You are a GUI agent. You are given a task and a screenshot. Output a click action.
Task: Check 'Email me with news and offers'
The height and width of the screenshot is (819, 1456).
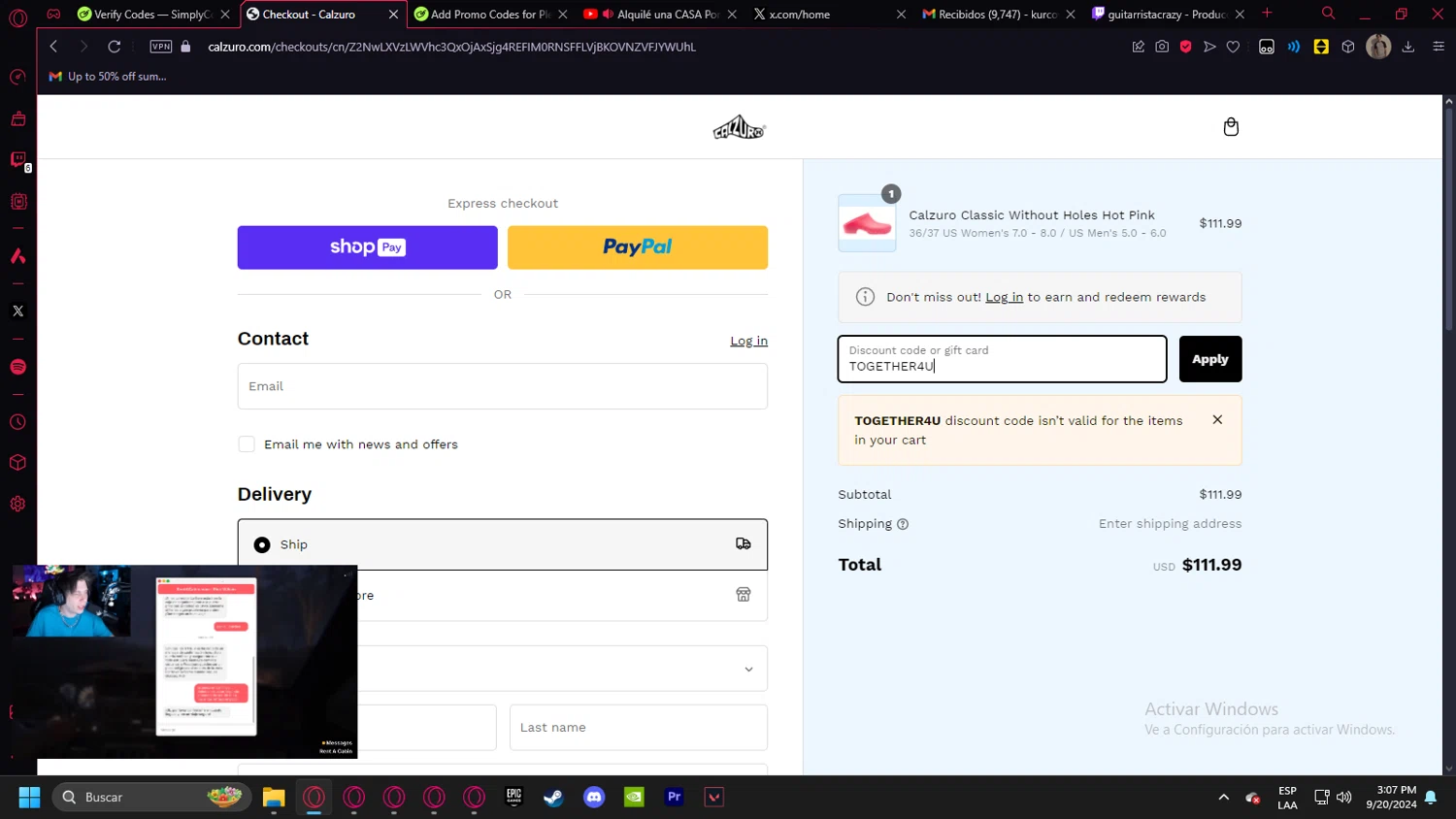[247, 444]
